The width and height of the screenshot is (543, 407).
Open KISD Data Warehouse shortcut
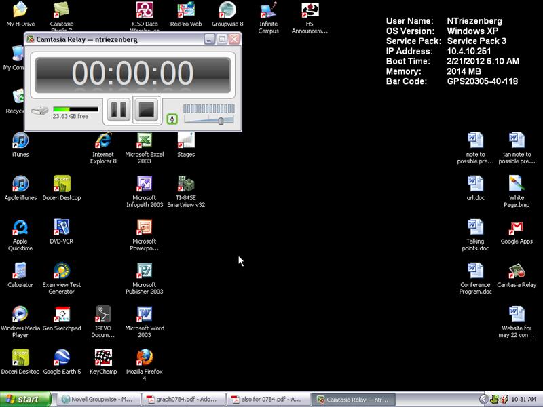tap(145, 16)
